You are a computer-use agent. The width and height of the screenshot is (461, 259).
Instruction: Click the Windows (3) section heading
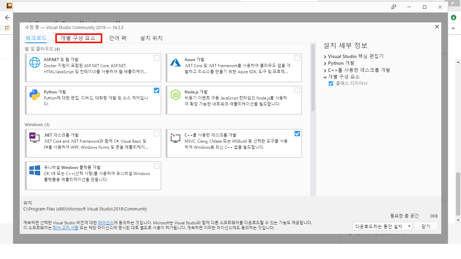(x=37, y=125)
